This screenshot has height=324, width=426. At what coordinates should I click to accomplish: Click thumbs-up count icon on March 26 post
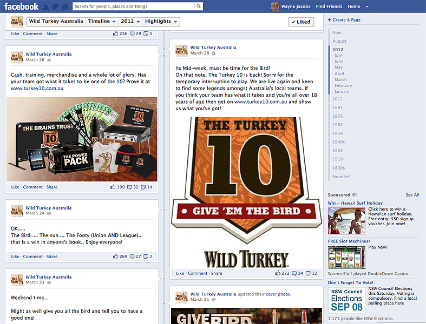tap(113, 187)
